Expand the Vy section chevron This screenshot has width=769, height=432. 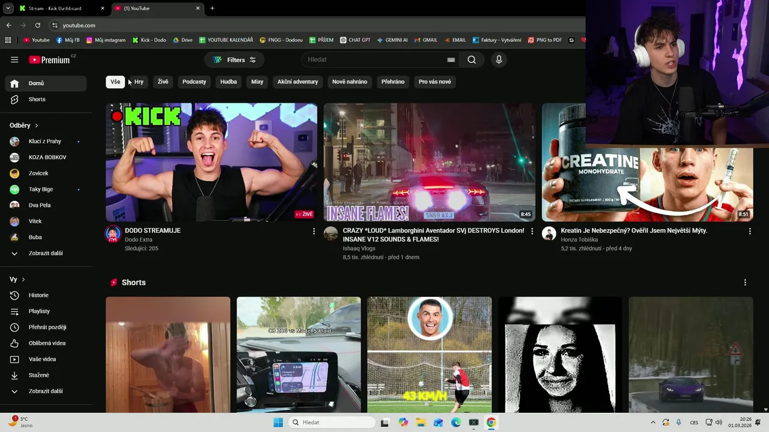(x=23, y=280)
